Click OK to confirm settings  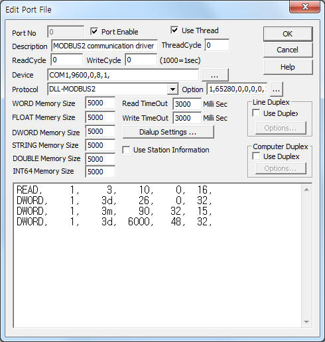pos(288,34)
